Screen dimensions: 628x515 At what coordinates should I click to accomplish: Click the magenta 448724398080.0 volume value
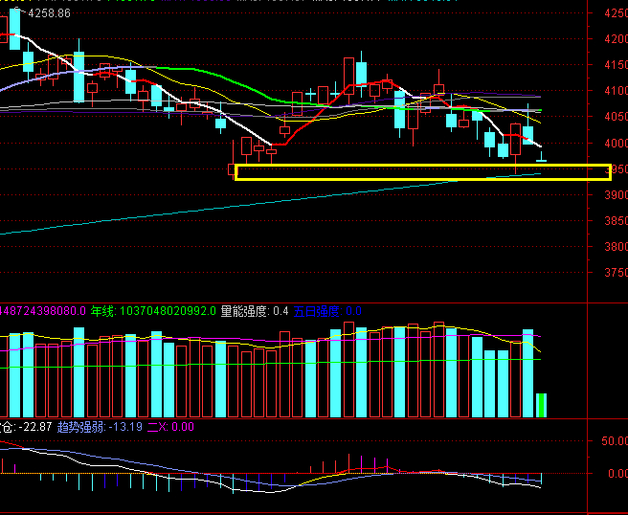pyautogui.click(x=43, y=311)
